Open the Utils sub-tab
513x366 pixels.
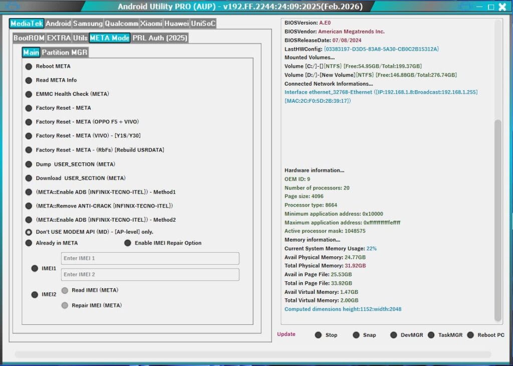[x=80, y=38]
